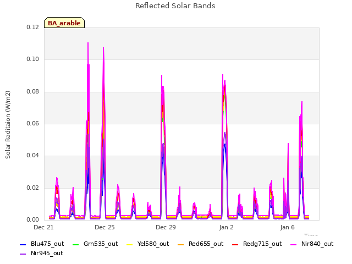Click the Solar Raditaion (W/m2) axis label
This screenshot has width=352, height=264.
coord(8,125)
